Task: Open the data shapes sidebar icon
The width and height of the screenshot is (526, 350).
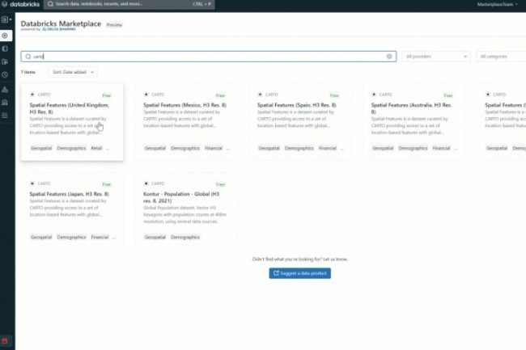Action: (x=5, y=90)
